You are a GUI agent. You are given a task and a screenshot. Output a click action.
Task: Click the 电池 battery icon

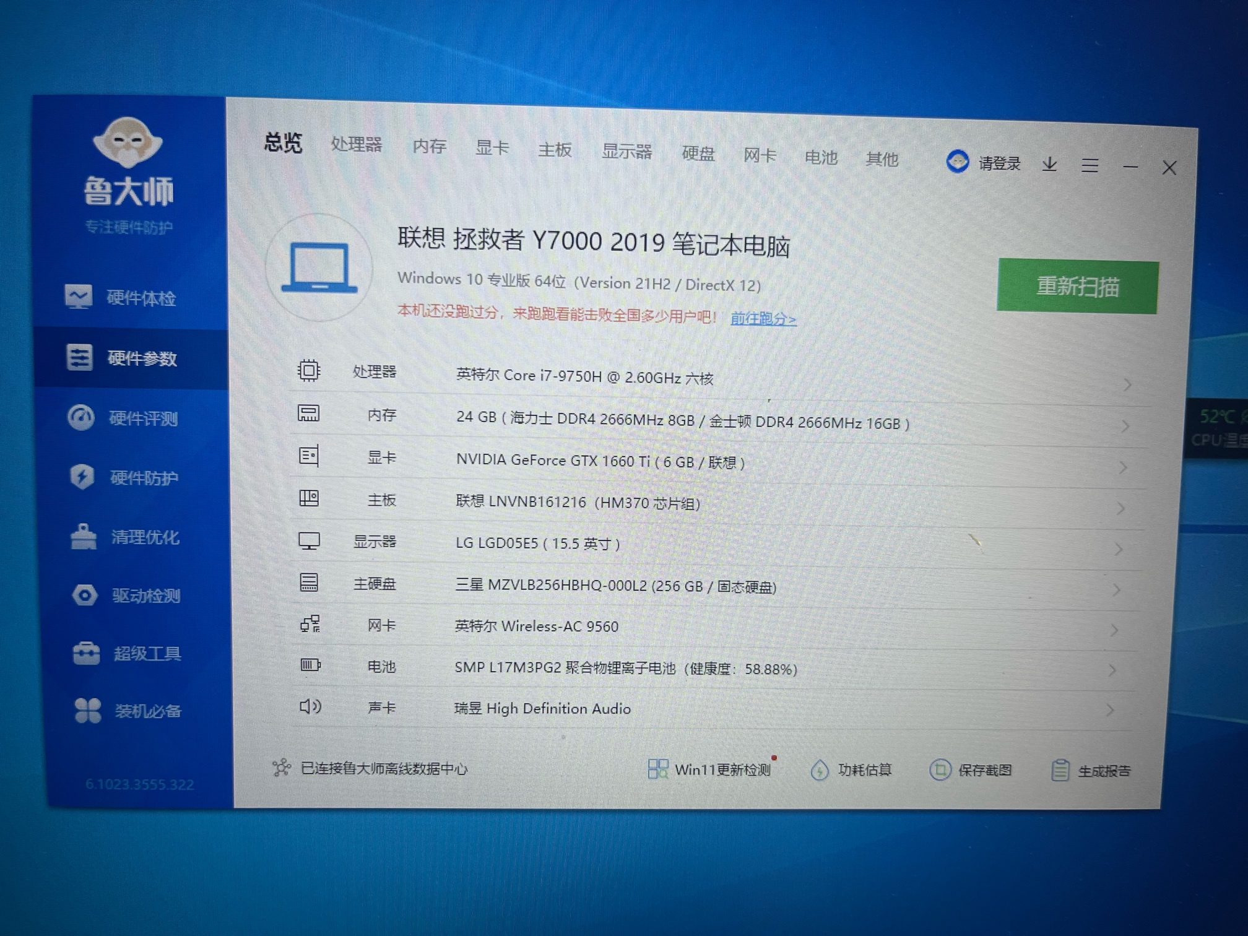tap(310, 665)
